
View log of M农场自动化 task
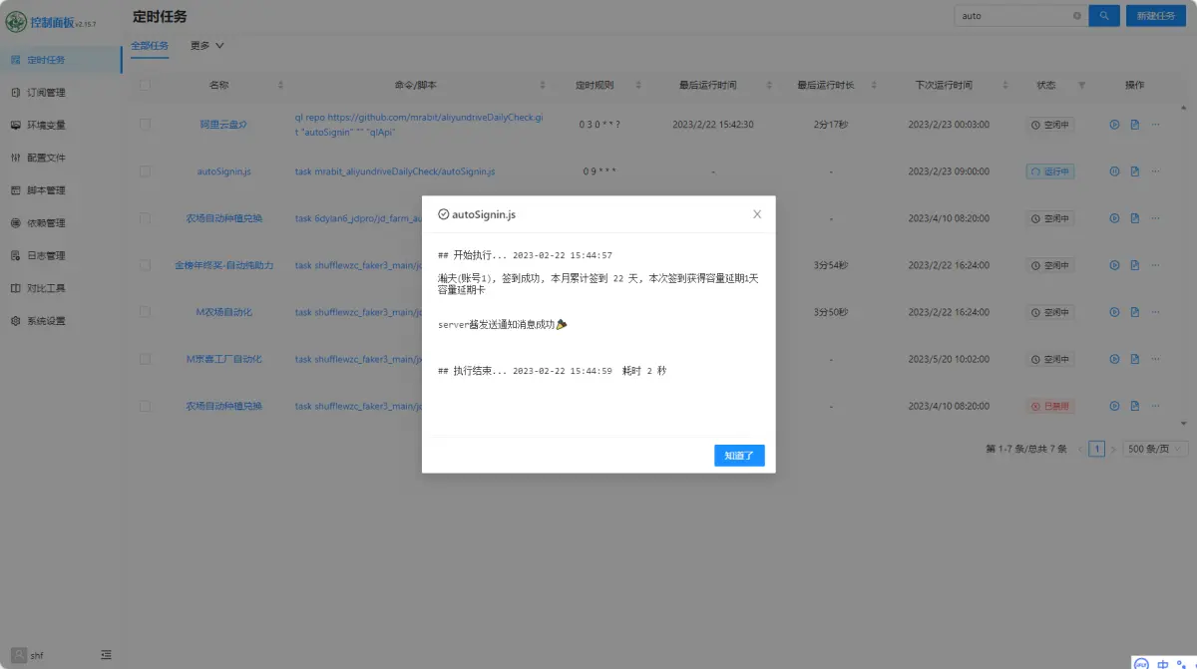tap(1135, 312)
